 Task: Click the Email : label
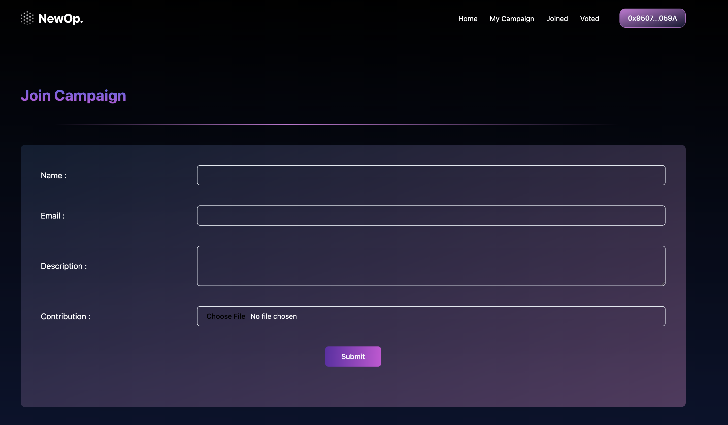tap(53, 216)
